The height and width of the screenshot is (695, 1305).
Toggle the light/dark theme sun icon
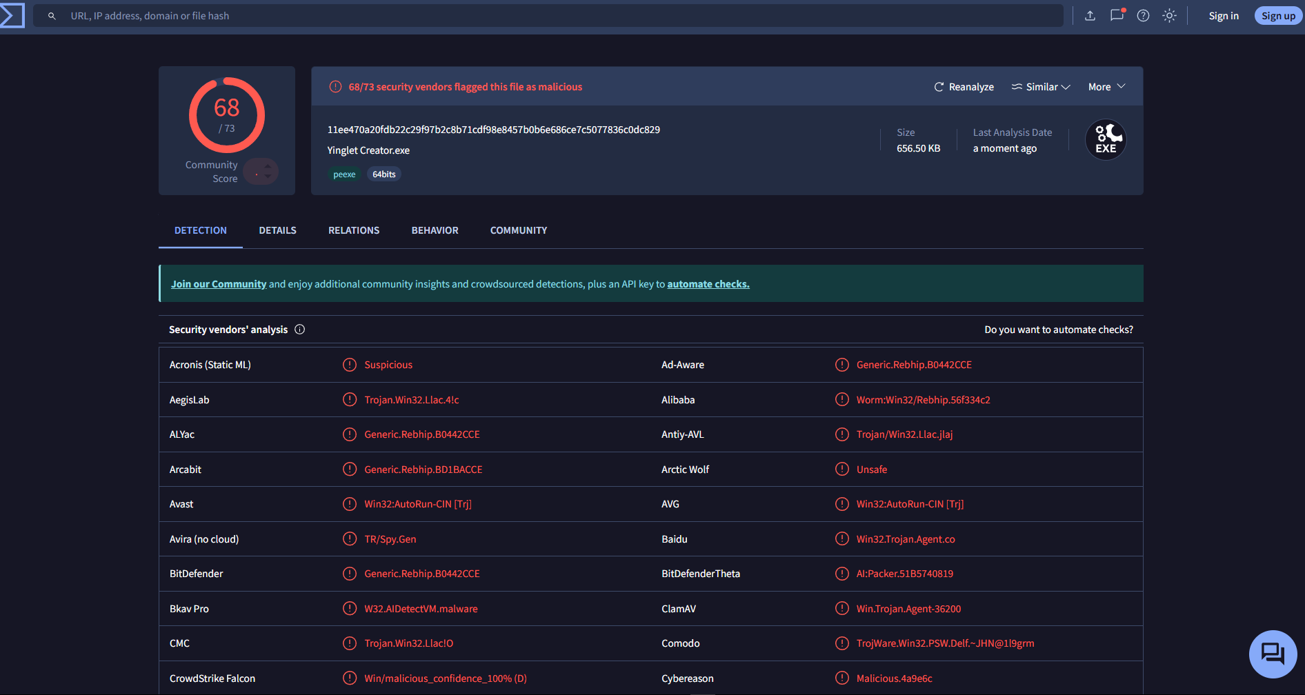click(1169, 15)
